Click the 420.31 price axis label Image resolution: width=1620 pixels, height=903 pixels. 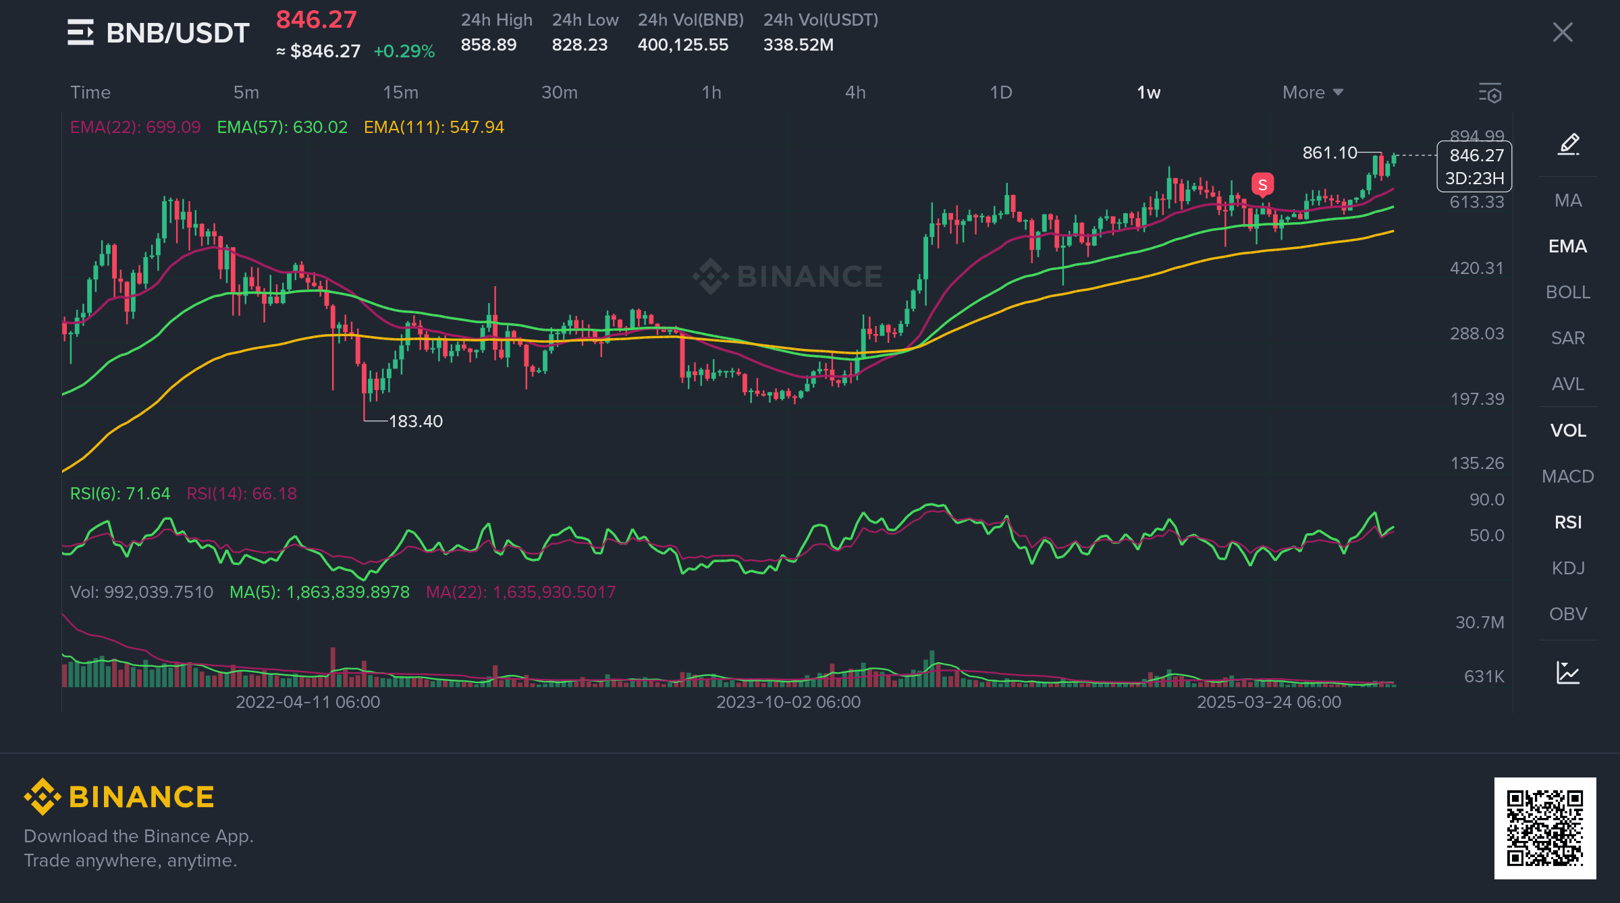[1477, 268]
